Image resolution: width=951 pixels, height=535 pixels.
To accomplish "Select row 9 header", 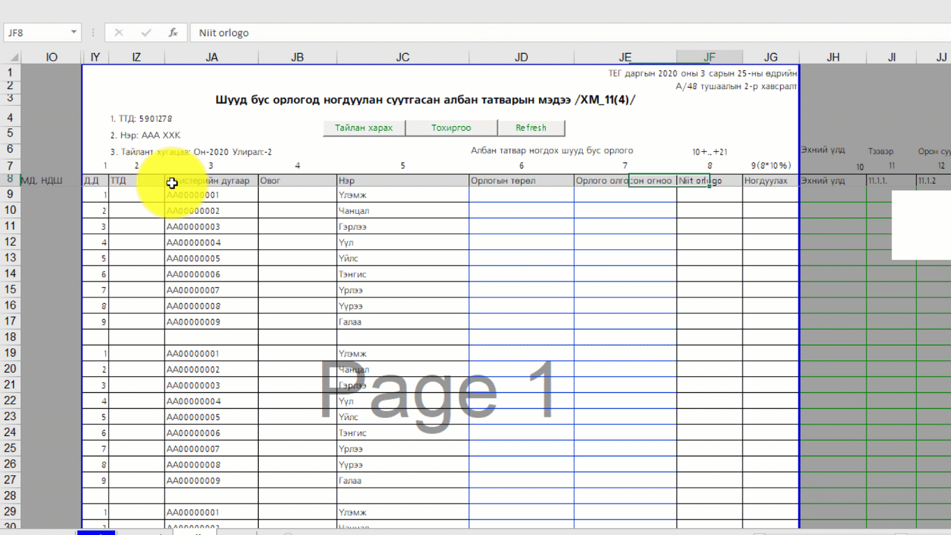I will click(x=10, y=194).
